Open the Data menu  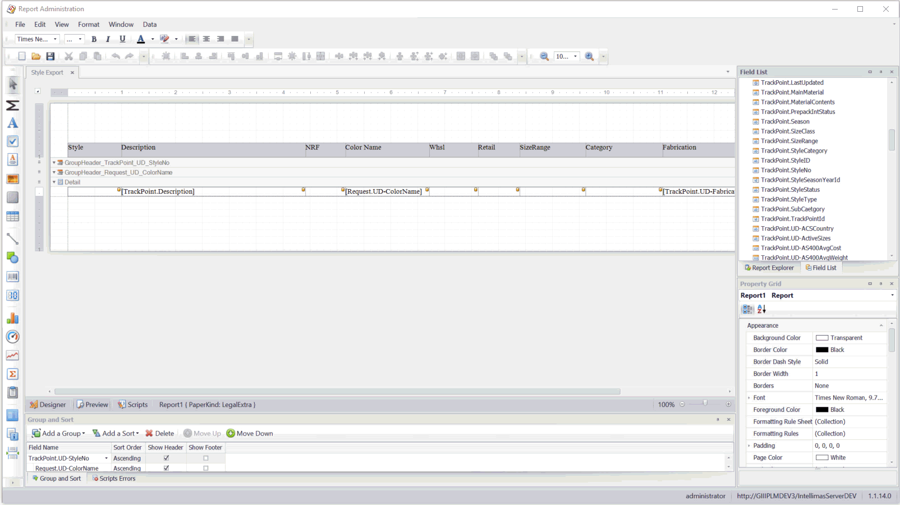click(x=150, y=25)
